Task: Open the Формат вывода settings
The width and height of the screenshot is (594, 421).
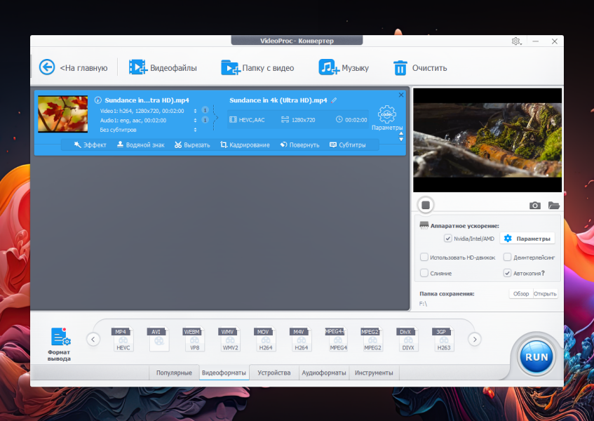Action: click(x=60, y=344)
